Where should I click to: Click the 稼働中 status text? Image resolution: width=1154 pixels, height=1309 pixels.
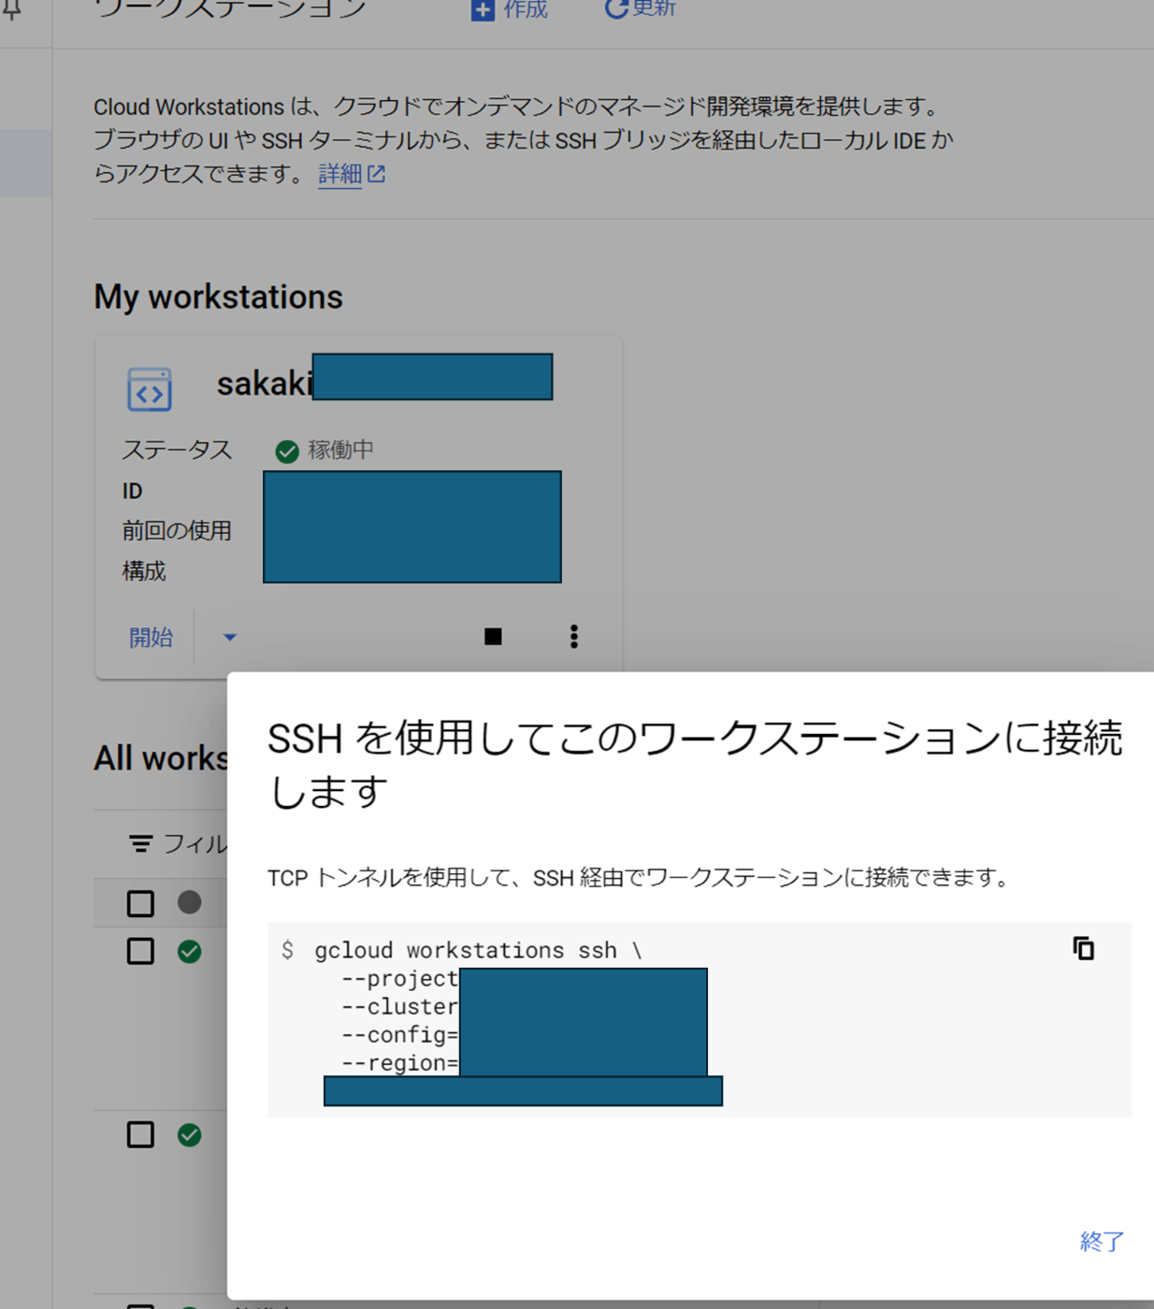[341, 450]
